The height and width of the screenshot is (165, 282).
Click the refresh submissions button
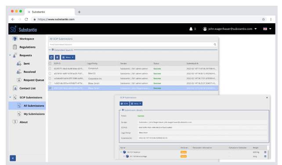pyautogui.click(x=51, y=57)
